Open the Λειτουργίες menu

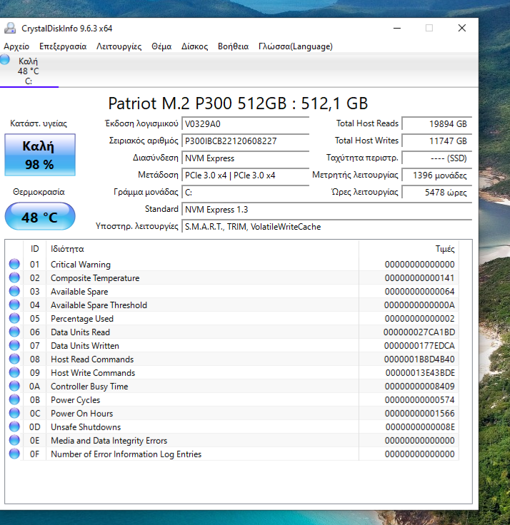pyautogui.click(x=119, y=46)
